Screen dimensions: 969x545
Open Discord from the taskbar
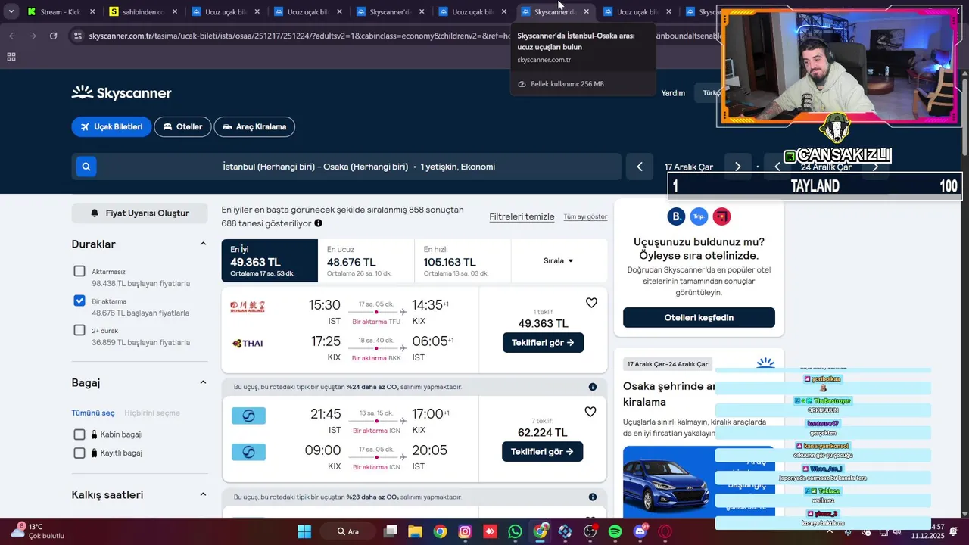[640, 531]
